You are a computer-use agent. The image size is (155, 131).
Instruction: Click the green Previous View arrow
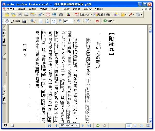click(98, 126)
